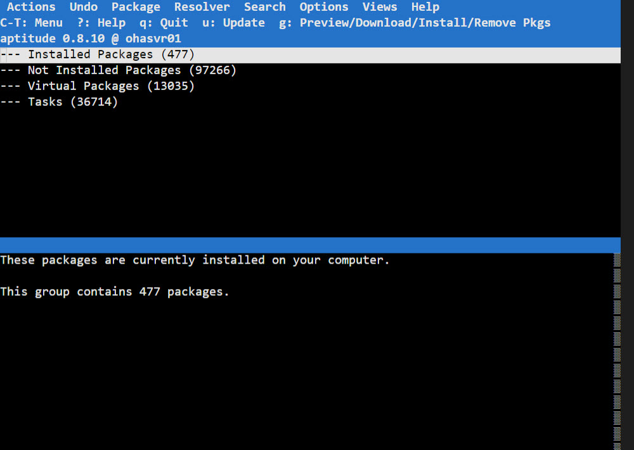Open the Search menu
Image resolution: width=634 pixels, height=450 pixels.
(265, 7)
